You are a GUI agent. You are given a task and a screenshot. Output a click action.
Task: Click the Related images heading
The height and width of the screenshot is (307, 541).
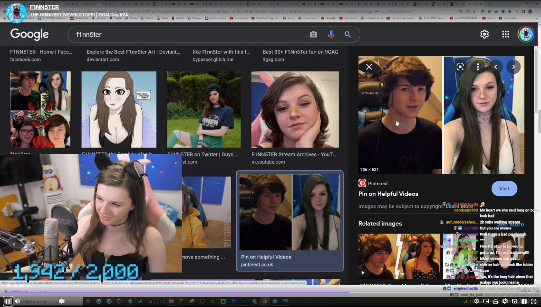click(380, 223)
